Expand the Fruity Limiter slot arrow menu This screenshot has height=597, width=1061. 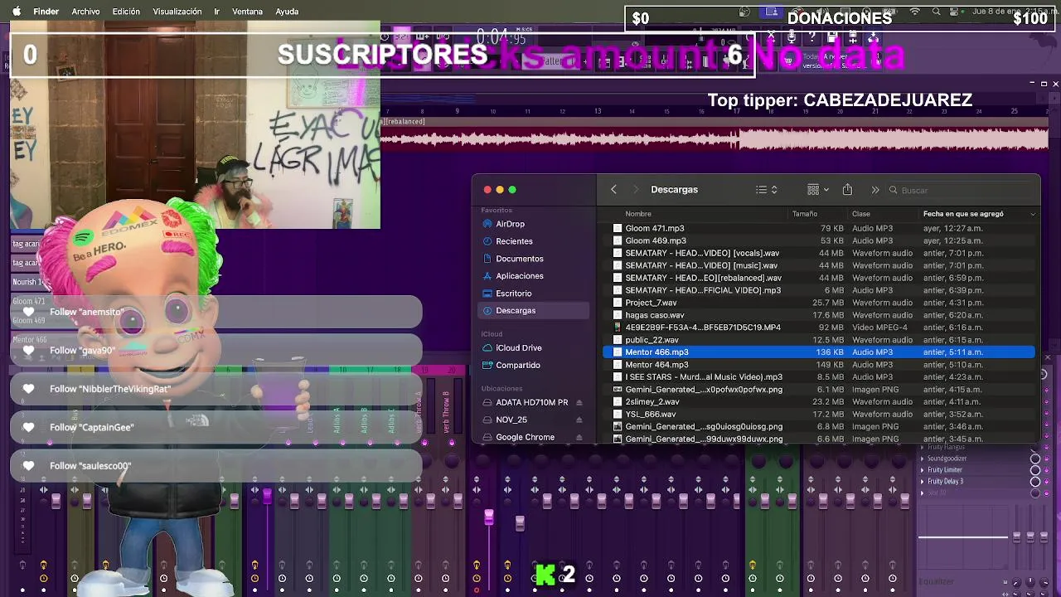(x=922, y=470)
